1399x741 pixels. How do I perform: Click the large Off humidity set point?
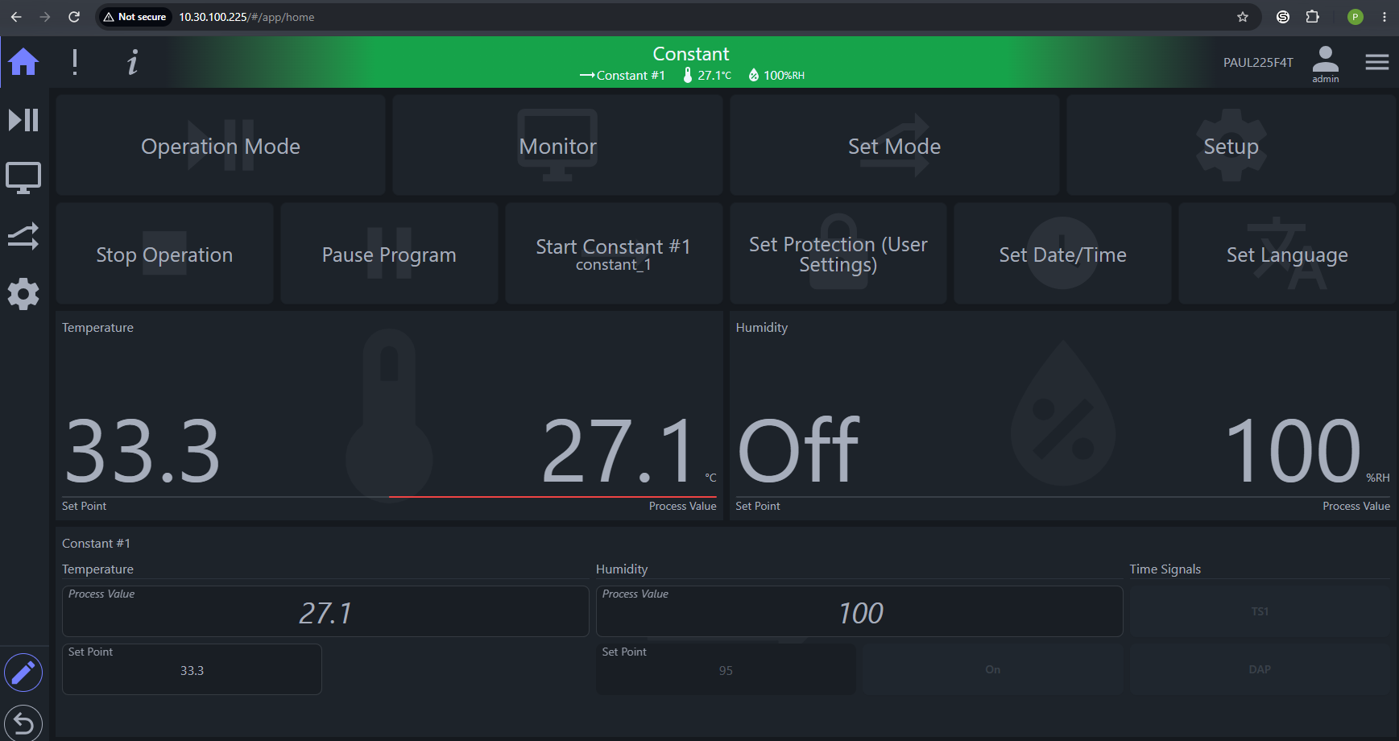tap(798, 451)
